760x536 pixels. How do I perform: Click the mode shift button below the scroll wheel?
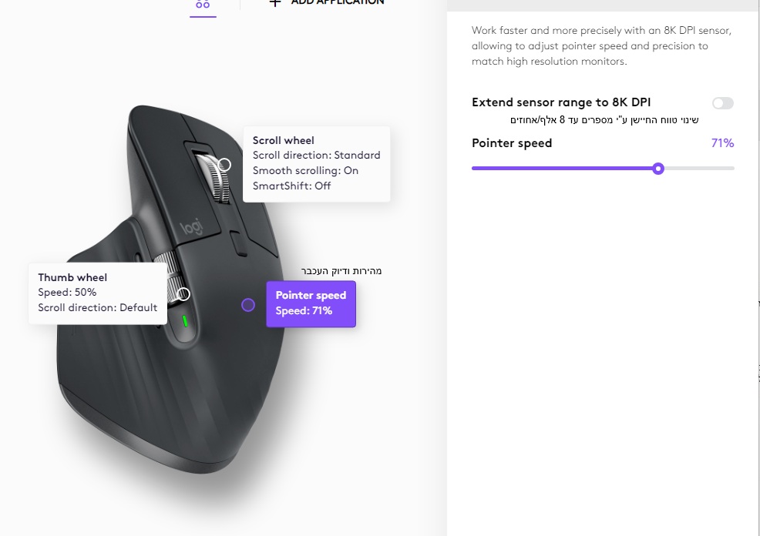pos(238,245)
